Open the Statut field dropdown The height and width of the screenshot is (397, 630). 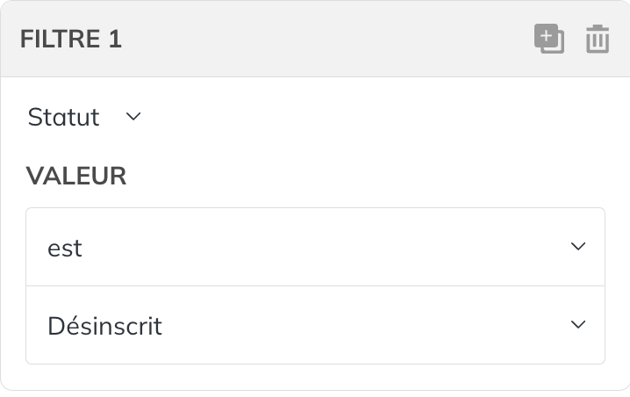tap(84, 117)
